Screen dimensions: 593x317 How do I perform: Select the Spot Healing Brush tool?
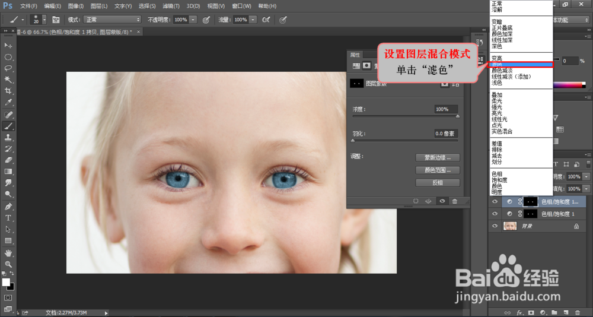tap(8, 115)
